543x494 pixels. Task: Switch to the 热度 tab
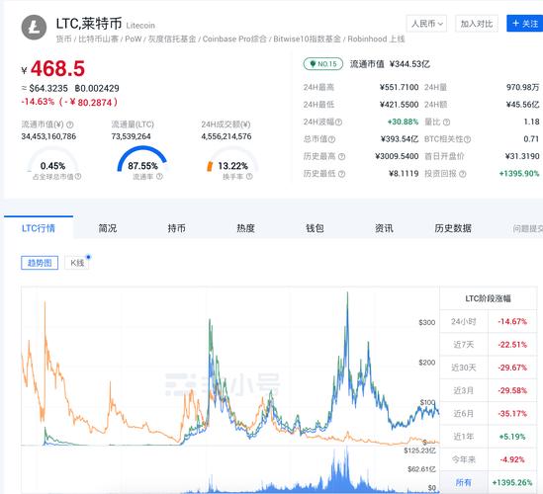click(x=245, y=228)
